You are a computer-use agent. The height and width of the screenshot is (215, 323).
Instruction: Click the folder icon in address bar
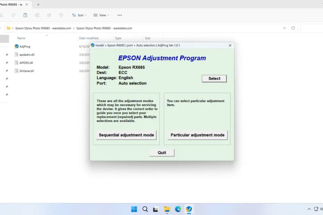pyautogui.click(x=8, y=28)
